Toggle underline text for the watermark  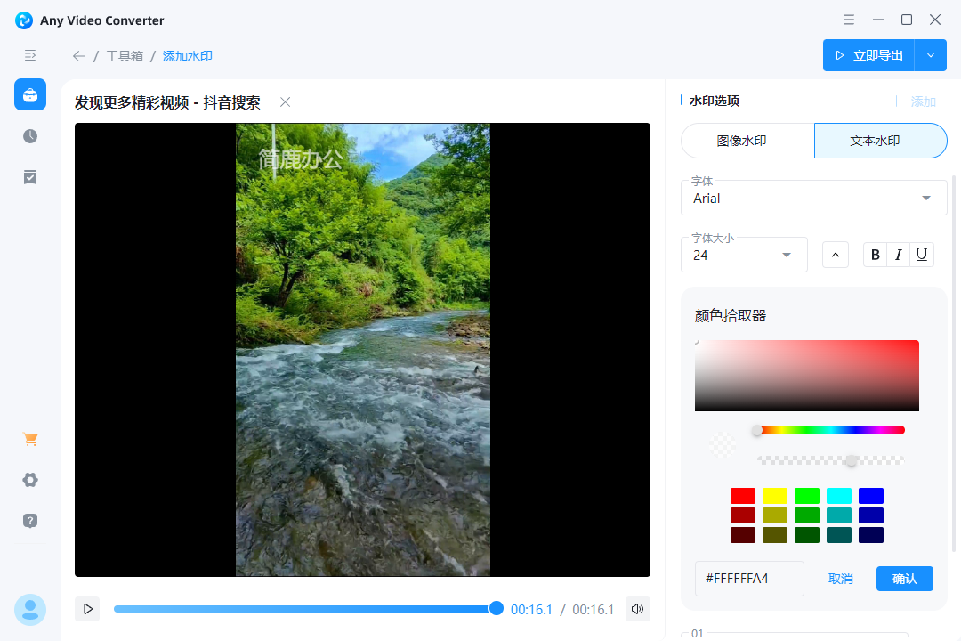tap(921, 254)
